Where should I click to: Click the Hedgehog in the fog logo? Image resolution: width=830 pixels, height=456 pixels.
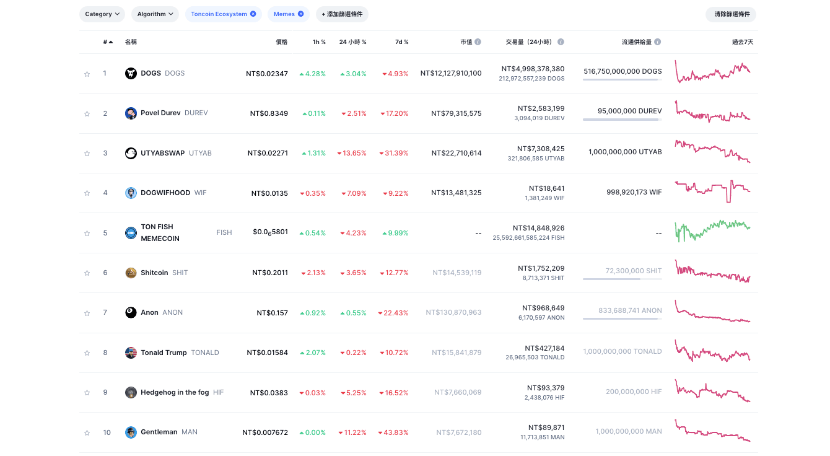click(131, 392)
